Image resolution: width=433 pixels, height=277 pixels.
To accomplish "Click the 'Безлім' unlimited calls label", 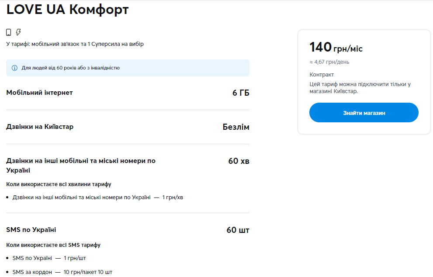I will click(x=236, y=127).
